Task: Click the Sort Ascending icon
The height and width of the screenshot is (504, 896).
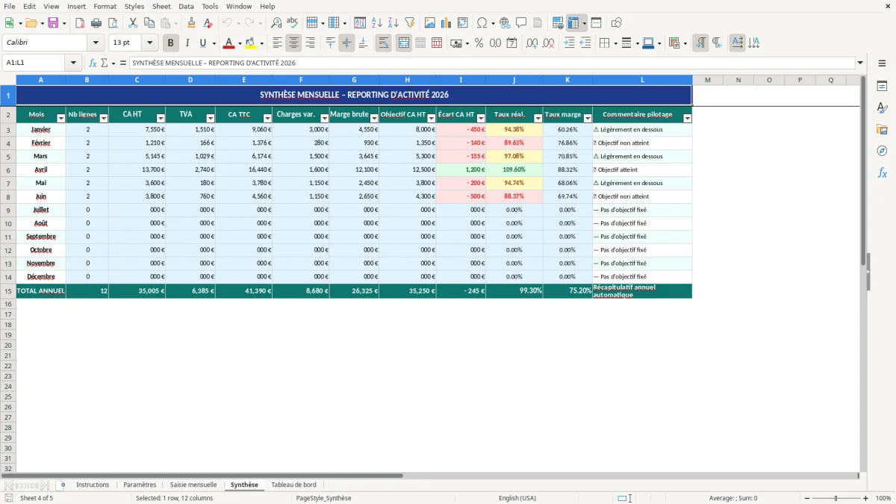Action: click(x=377, y=23)
